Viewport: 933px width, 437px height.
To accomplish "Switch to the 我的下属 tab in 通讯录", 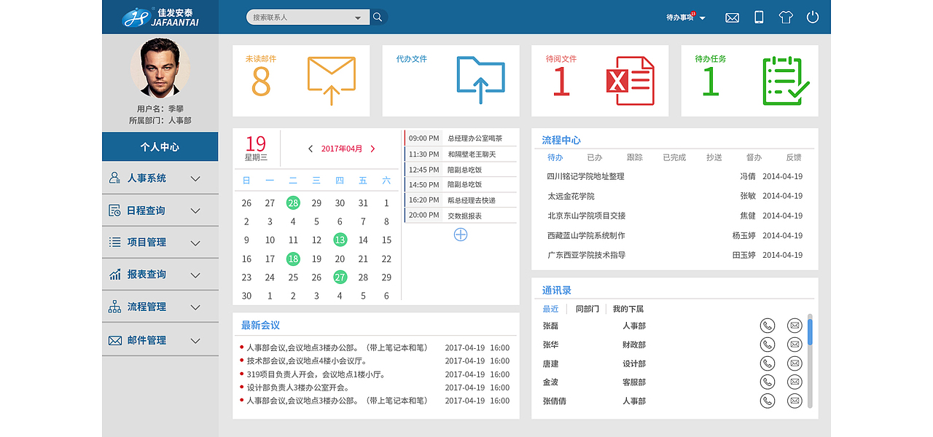I will pos(628,308).
